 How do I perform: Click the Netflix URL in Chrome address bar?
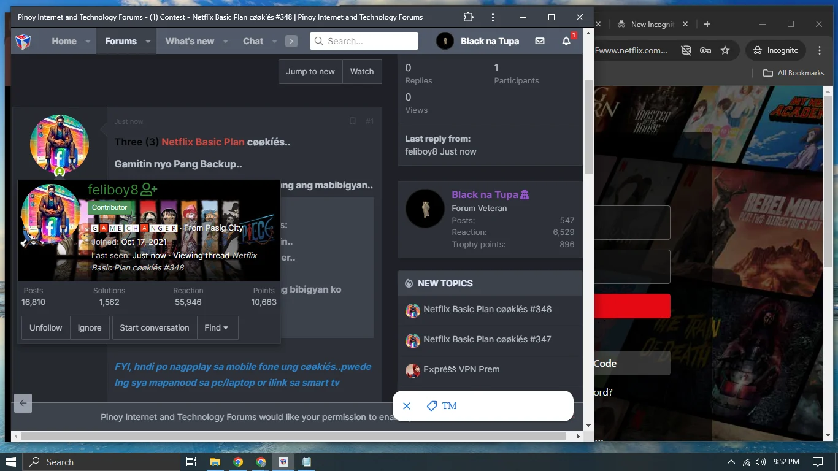tap(631, 50)
